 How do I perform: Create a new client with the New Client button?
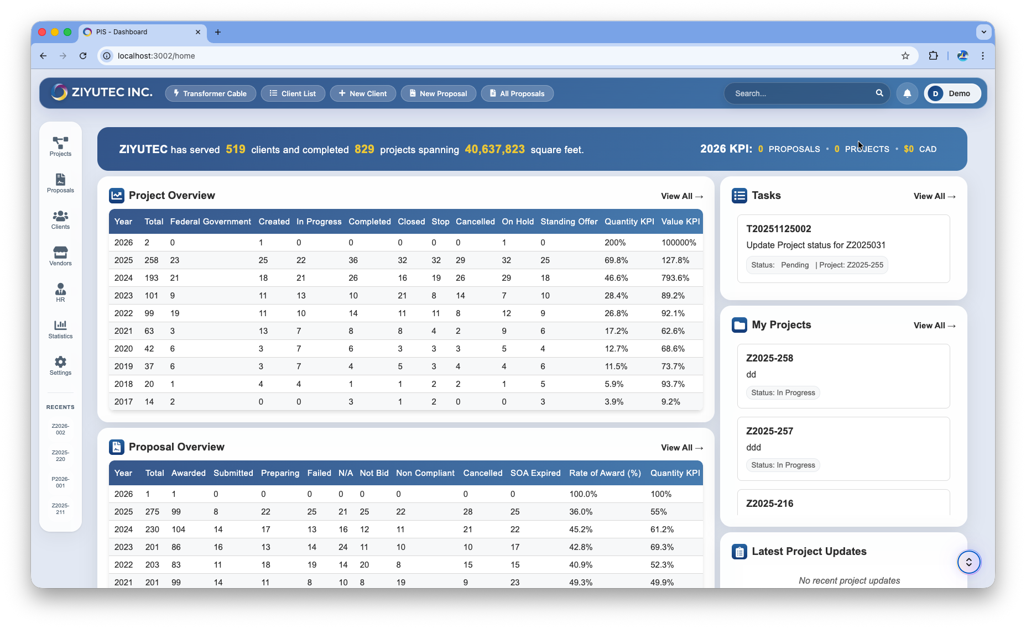click(363, 93)
